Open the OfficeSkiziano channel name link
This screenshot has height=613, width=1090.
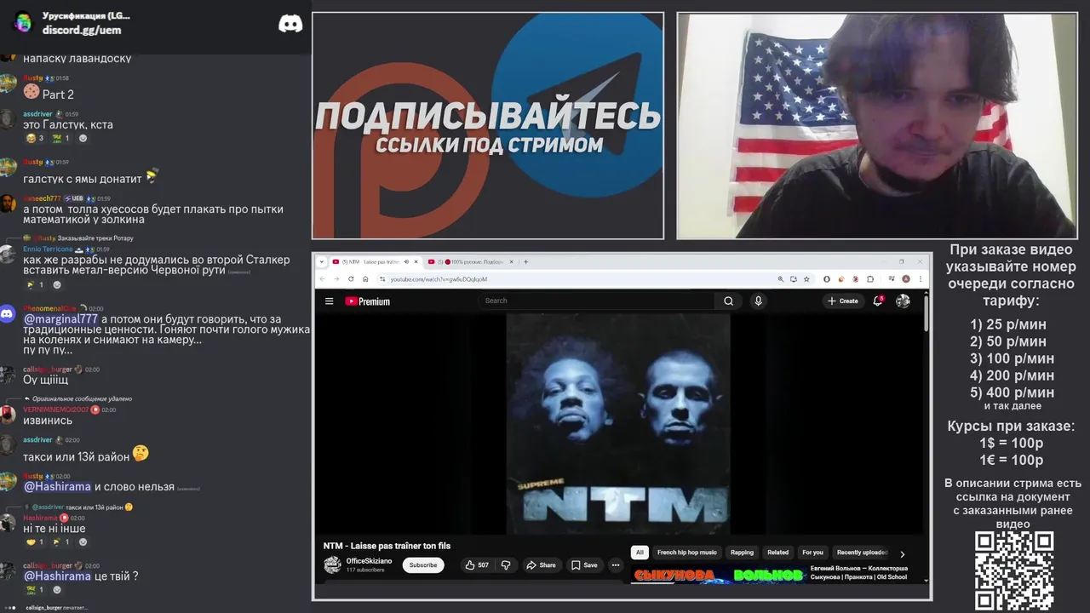pyautogui.click(x=369, y=561)
